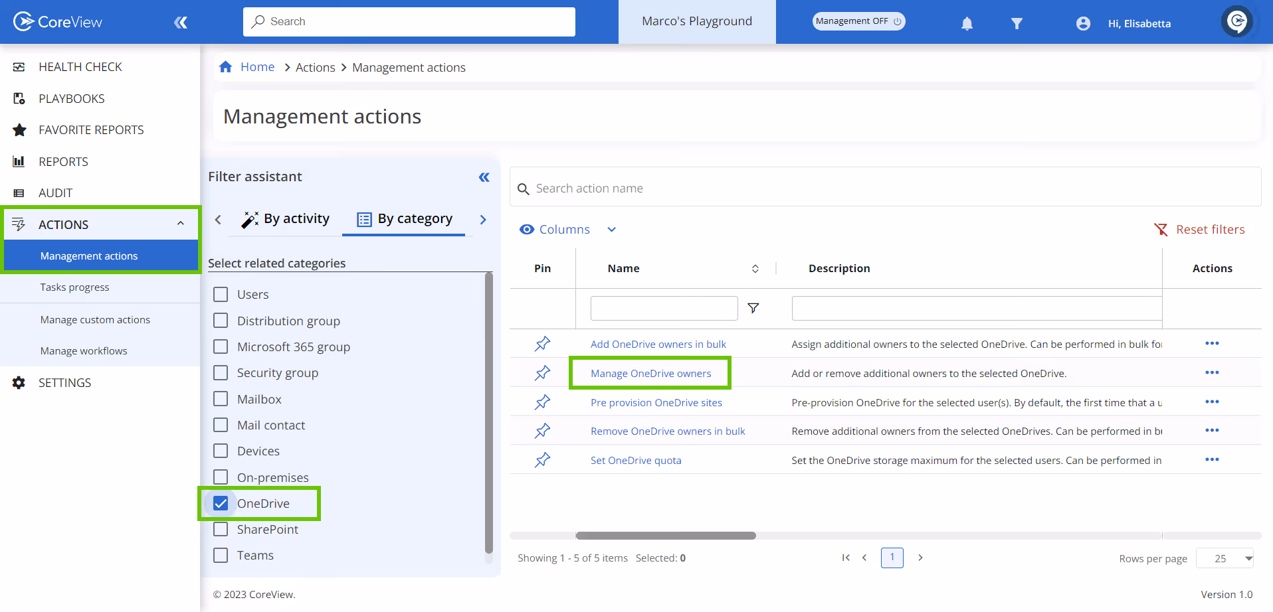Open the three-dot menu for Add OneDrive owners in bulk
Image resolution: width=1273 pixels, height=612 pixels.
point(1213,344)
